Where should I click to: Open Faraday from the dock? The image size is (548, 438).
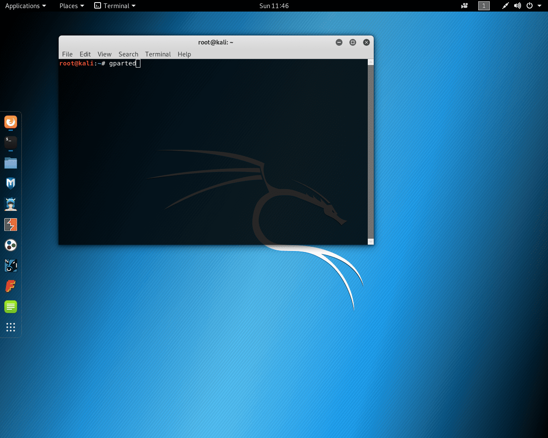point(11,286)
